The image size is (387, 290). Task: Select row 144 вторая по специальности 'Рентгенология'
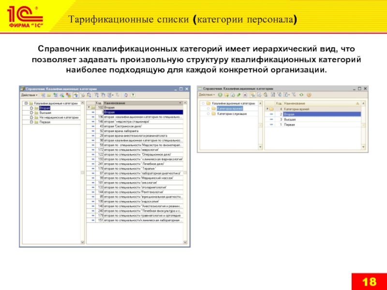click(x=135, y=192)
